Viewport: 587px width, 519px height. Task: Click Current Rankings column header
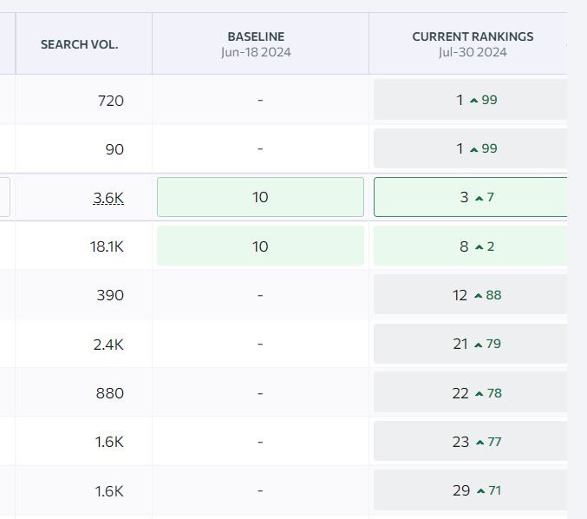pyautogui.click(x=473, y=44)
